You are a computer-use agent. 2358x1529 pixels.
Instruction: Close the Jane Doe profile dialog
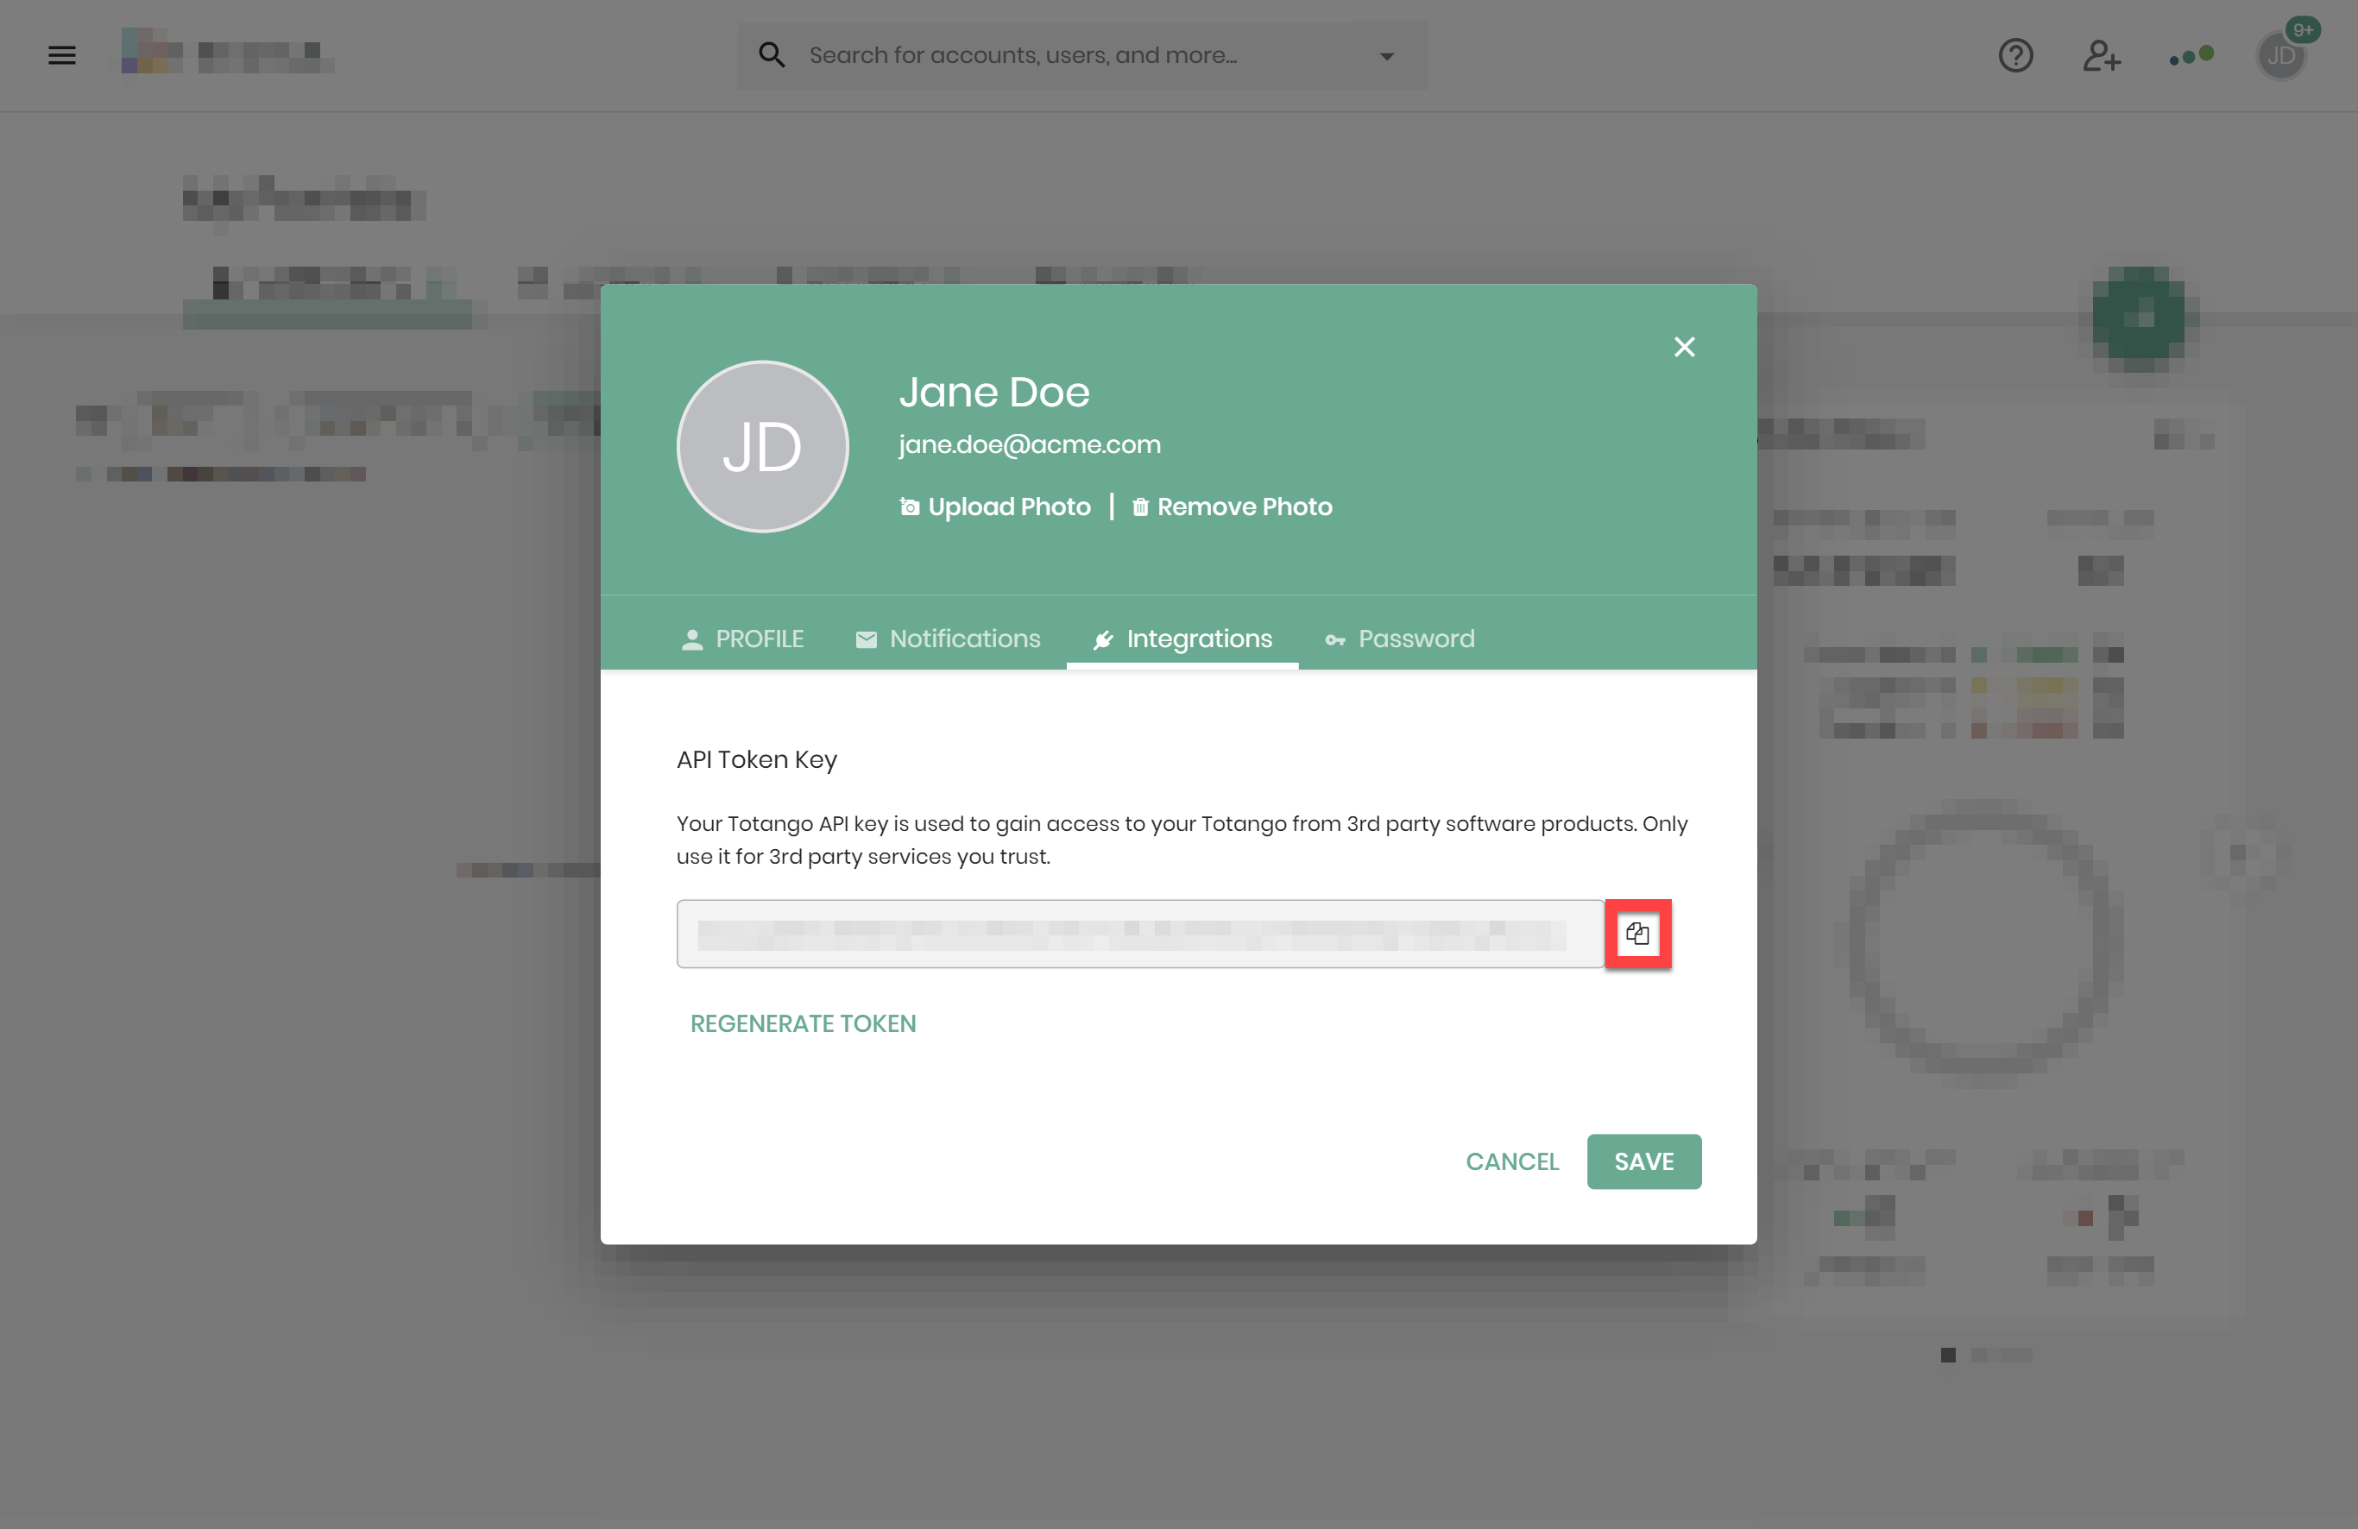(1683, 347)
